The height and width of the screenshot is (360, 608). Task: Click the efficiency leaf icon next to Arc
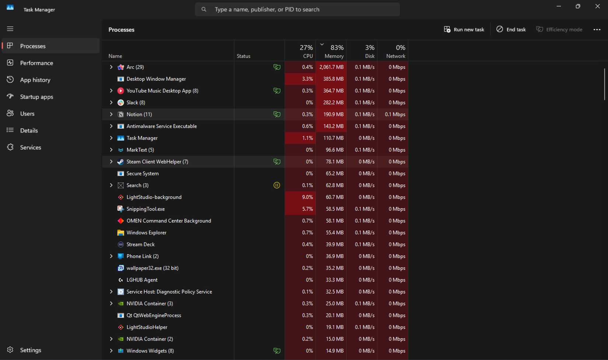(x=277, y=67)
